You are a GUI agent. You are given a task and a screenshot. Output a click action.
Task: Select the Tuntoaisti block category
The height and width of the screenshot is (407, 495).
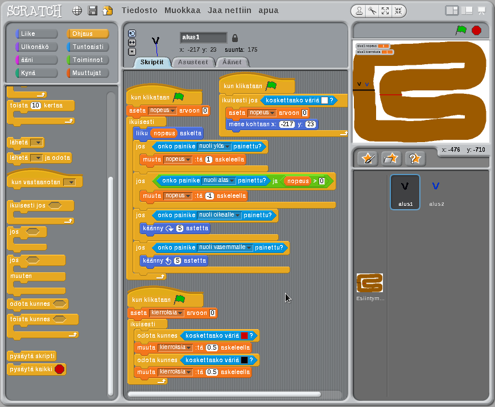pyautogui.click(x=88, y=47)
